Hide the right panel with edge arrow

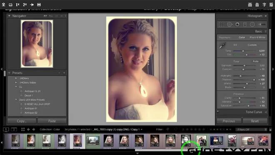[273, 69]
